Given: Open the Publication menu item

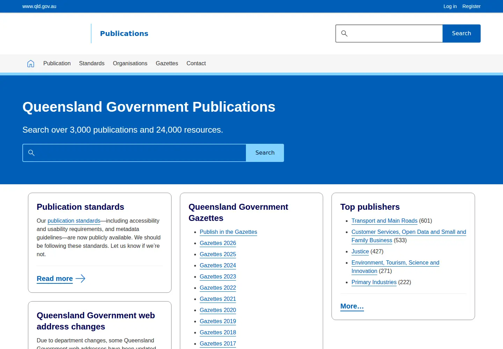Looking at the screenshot, I should pos(57,64).
